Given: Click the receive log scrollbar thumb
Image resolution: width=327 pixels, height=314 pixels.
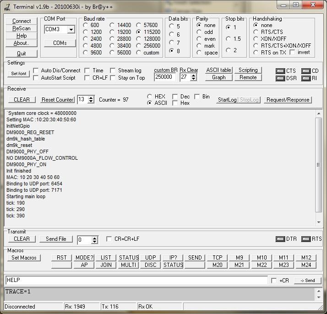Looking at the screenshot, I should pyautogui.click(x=318, y=165).
